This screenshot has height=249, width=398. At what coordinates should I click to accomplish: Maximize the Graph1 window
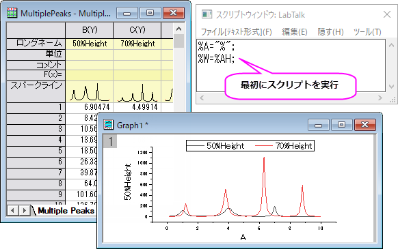pos(341,125)
